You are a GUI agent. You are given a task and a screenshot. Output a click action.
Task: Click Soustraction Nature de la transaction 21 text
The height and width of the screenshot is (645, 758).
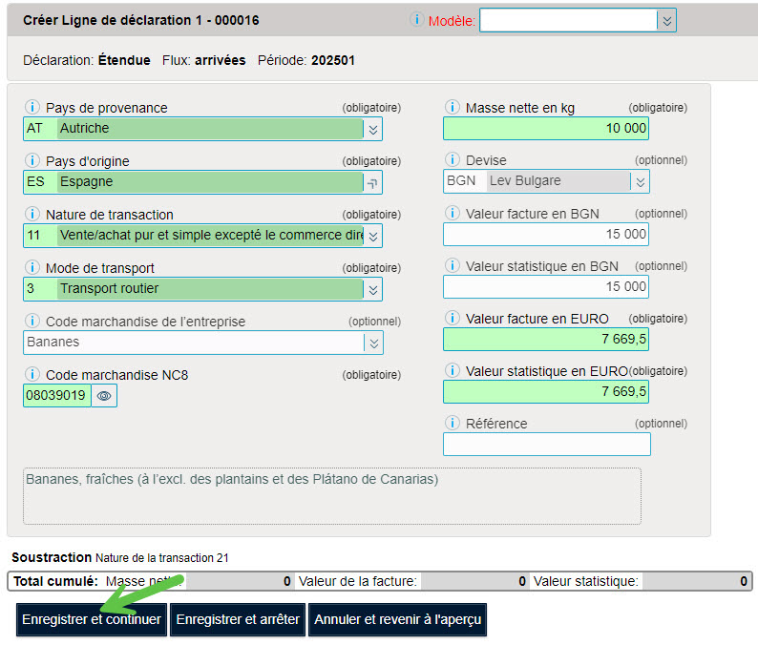point(120,557)
